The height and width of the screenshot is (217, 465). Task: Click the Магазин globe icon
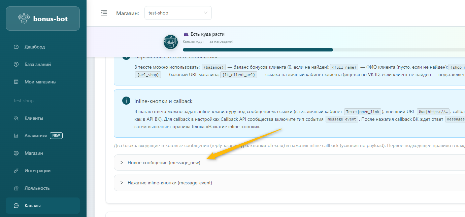tap(16, 153)
